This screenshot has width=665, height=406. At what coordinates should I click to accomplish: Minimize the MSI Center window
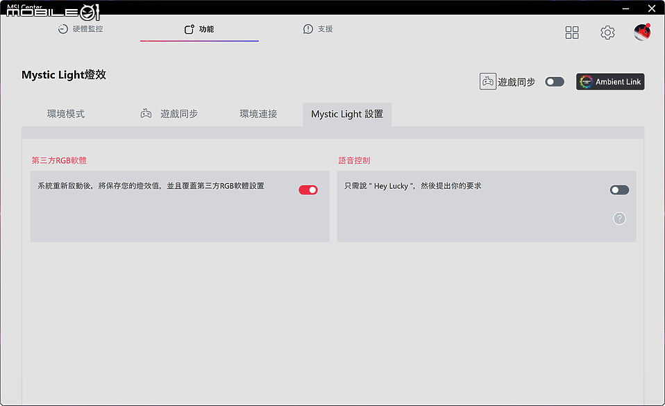click(x=625, y=8)
